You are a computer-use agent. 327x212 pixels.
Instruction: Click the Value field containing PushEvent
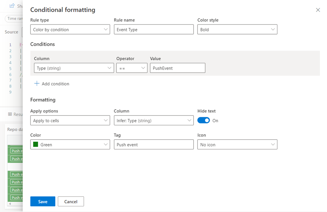point(177,68)
